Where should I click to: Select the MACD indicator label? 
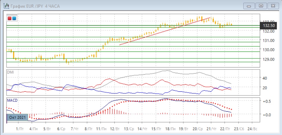point(12,101)
